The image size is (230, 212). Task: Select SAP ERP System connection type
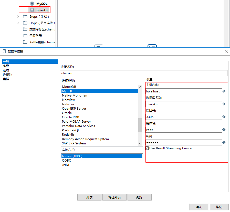[x=100, y=143]
